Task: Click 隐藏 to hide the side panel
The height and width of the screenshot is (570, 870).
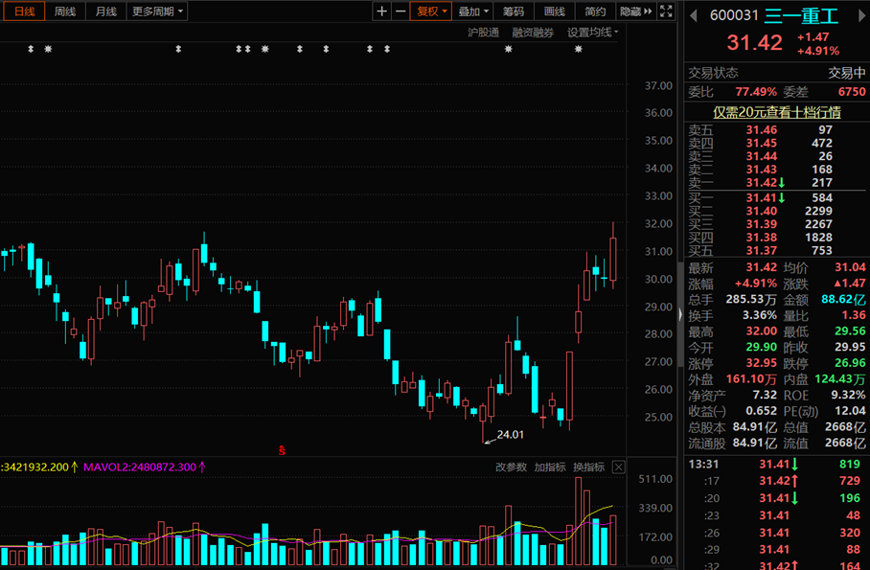Action: [x=636, y=11]
